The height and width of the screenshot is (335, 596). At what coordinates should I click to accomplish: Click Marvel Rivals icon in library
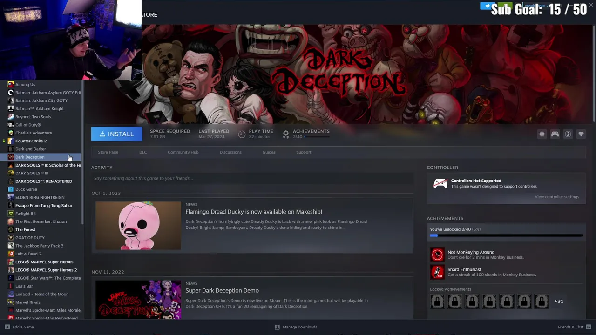(x=11, y=302)
